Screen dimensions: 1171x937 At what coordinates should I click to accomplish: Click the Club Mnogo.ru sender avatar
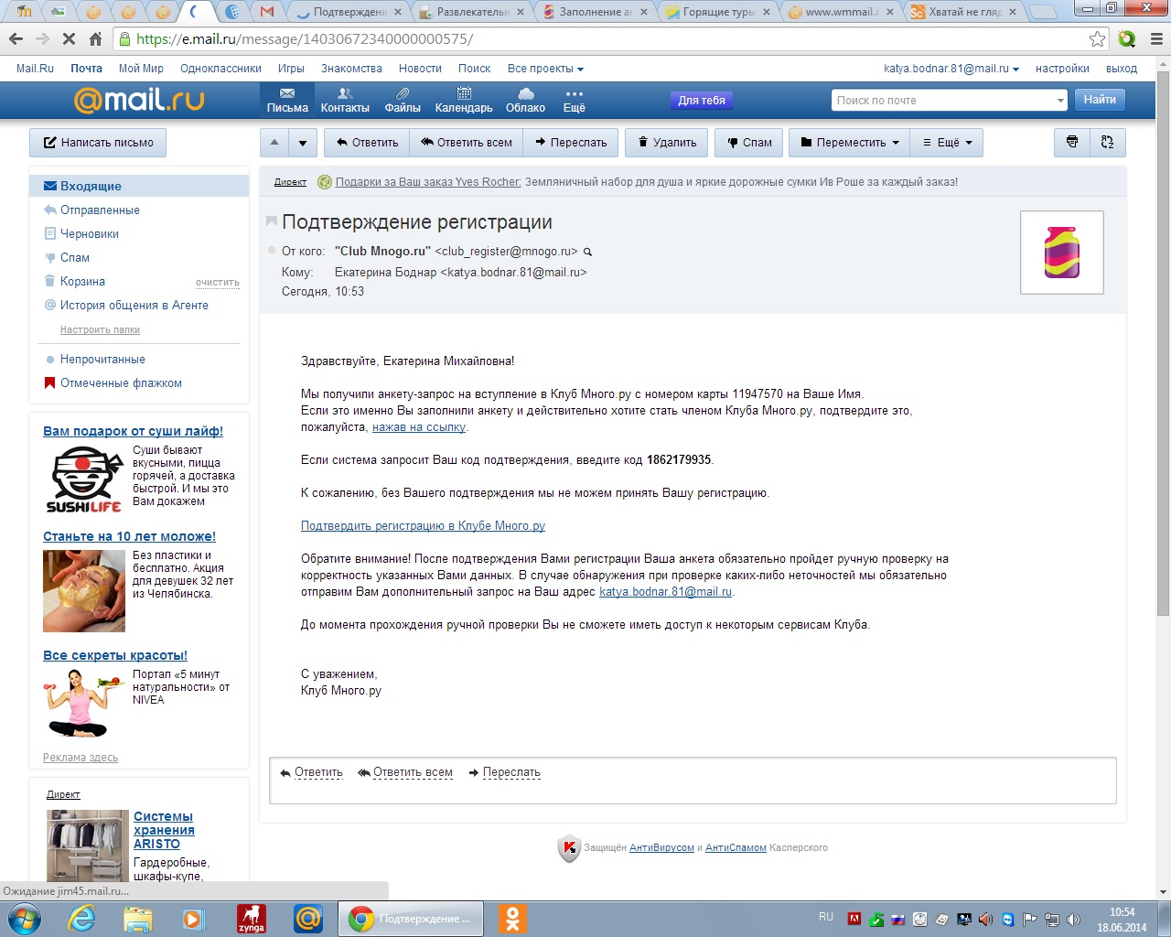click(x=1062, y=253)
